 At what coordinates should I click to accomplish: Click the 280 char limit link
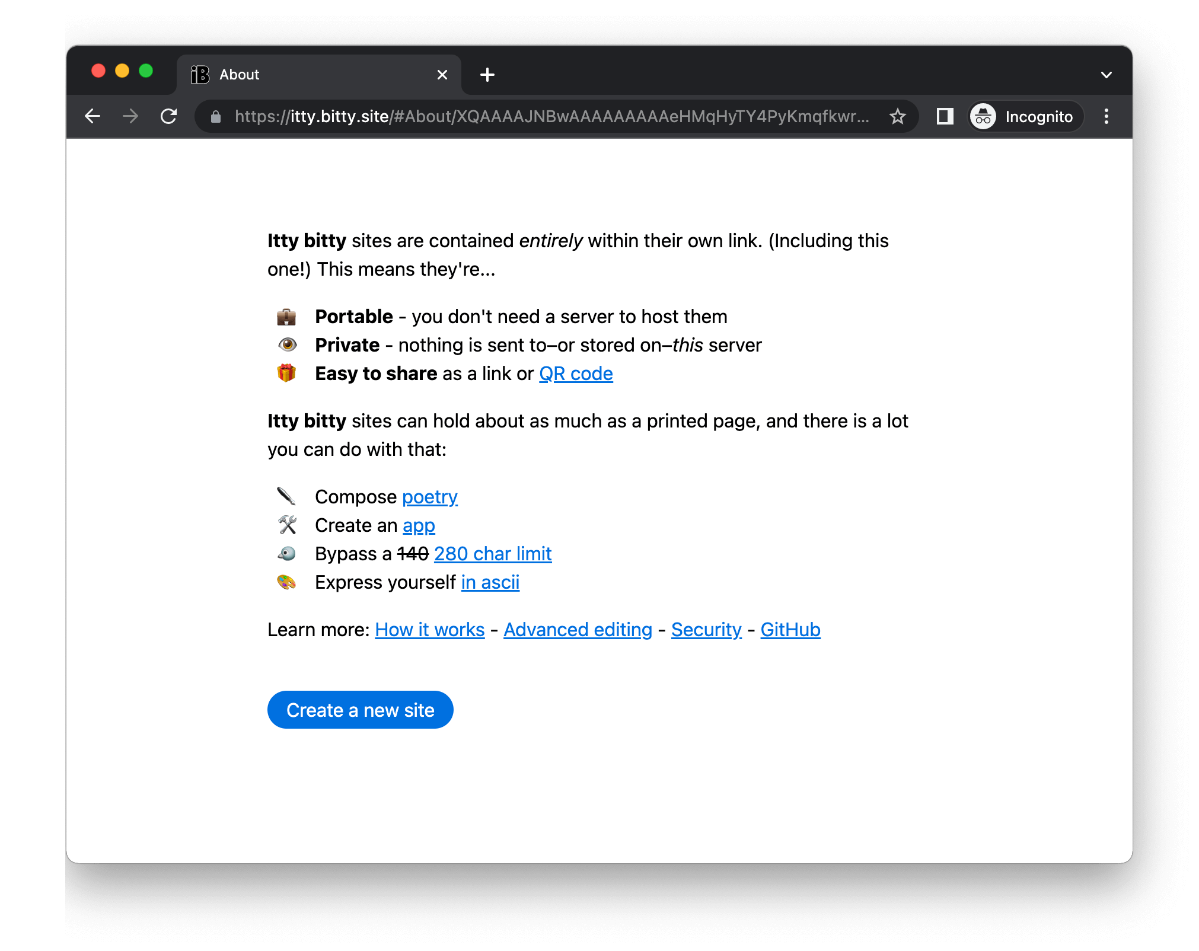(493, 553)
